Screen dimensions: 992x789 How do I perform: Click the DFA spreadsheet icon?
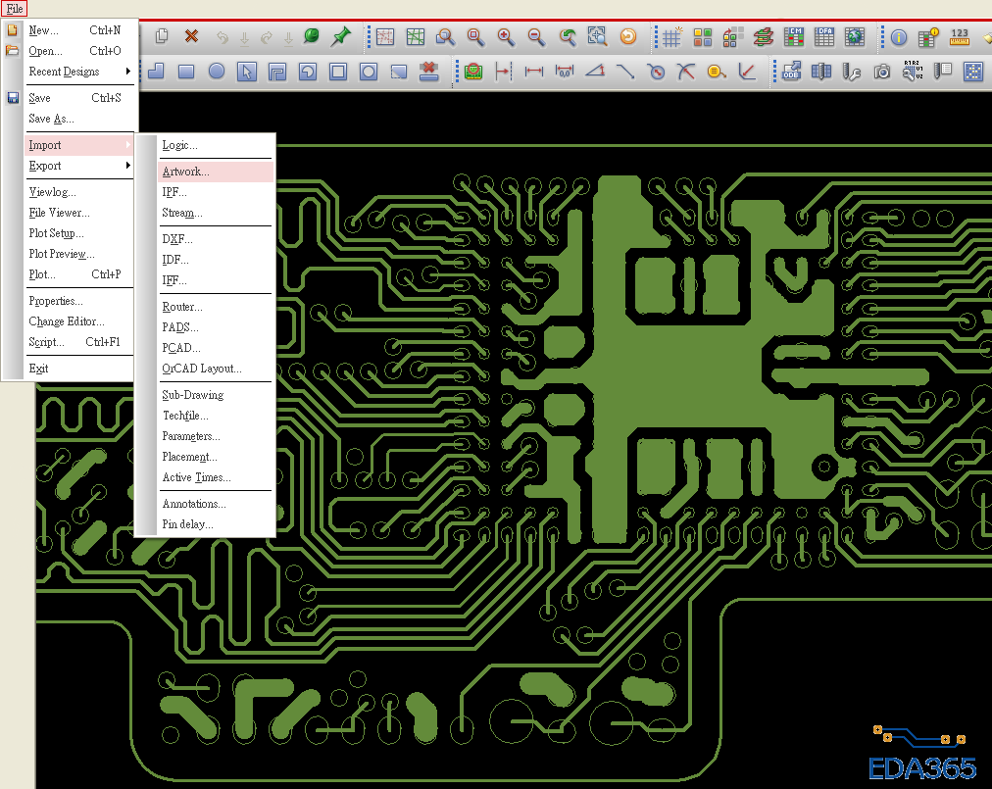(824, 37)
